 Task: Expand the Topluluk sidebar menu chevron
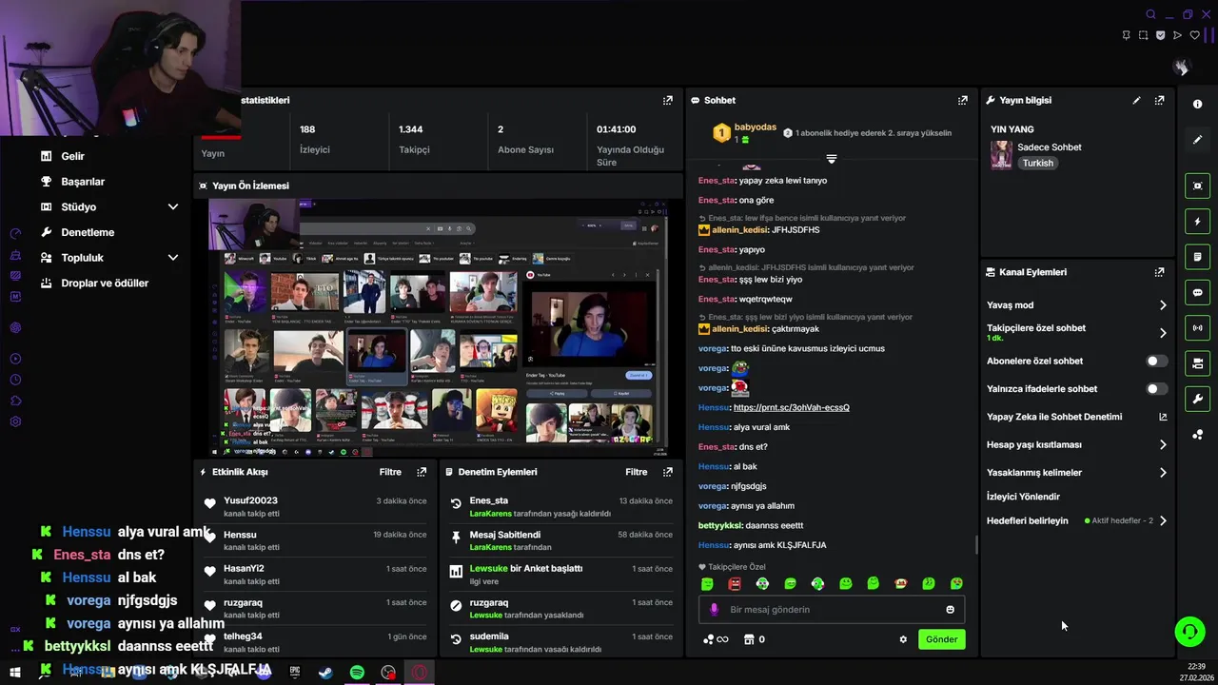[173, 258]
